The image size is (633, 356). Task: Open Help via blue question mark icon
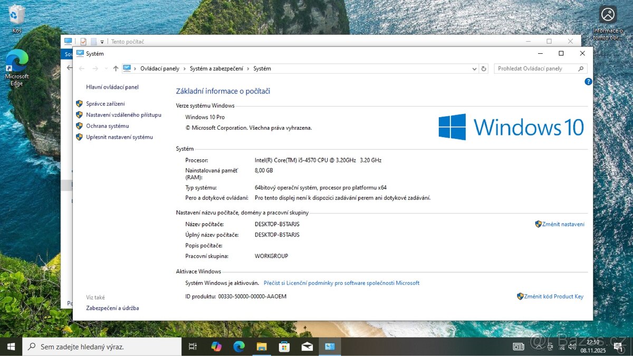point(588,81)
